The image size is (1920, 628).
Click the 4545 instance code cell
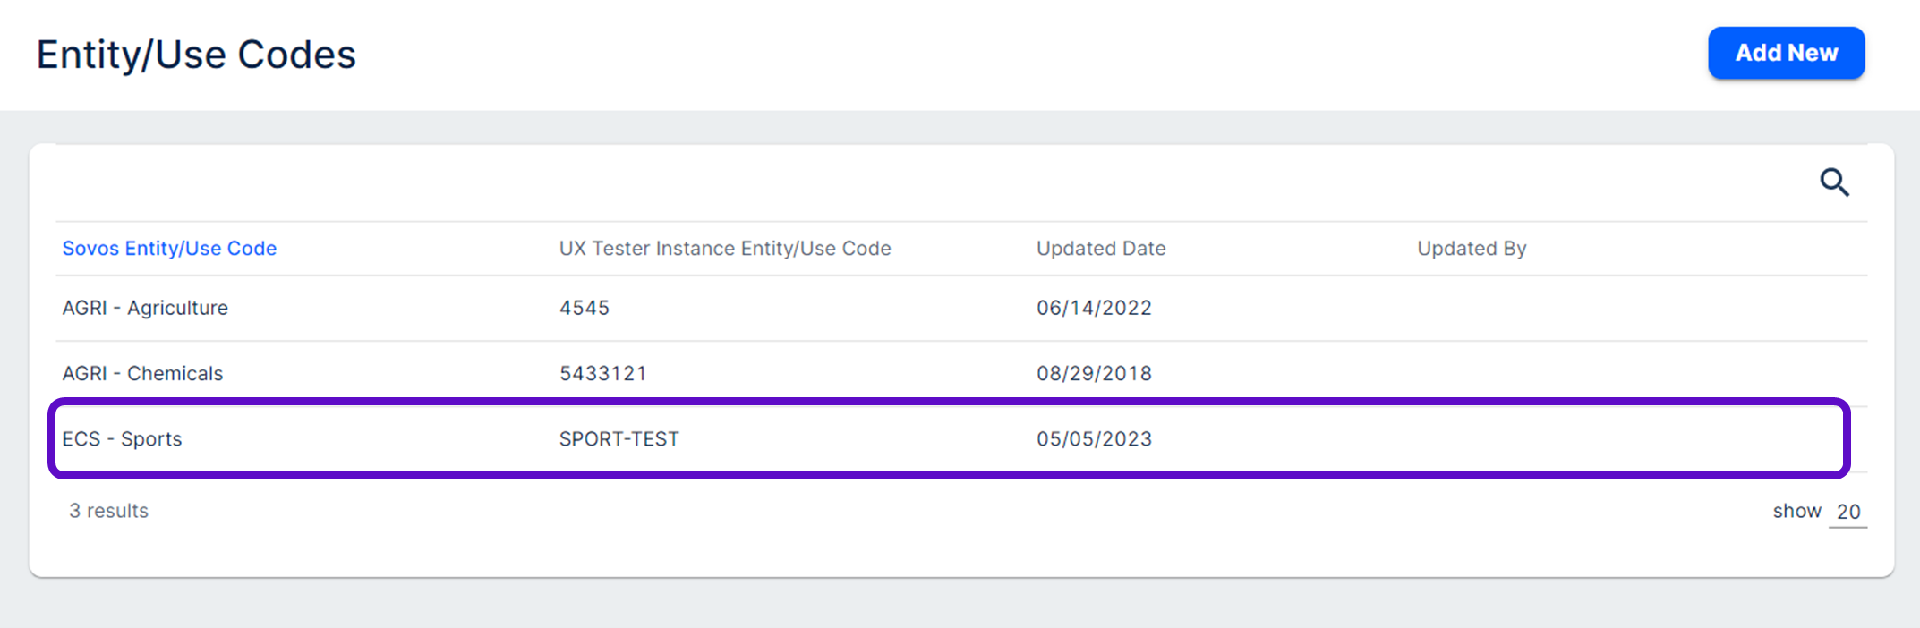tap(585, 308)
